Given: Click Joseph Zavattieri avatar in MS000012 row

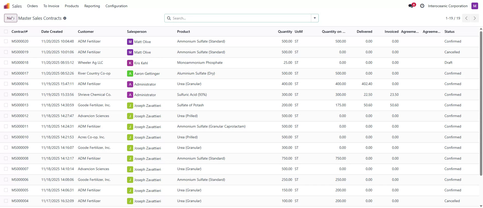Looking at the screenshot, I should coord(130,116).
